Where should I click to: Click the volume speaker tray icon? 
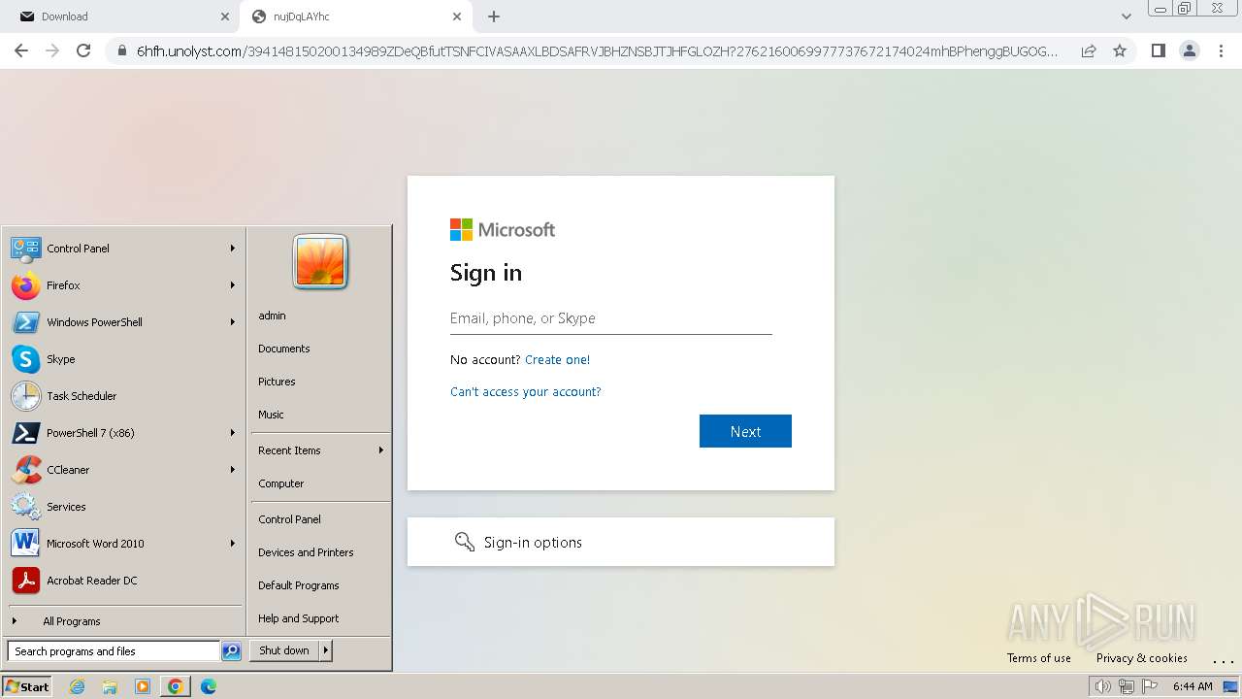pos(1102,686)
